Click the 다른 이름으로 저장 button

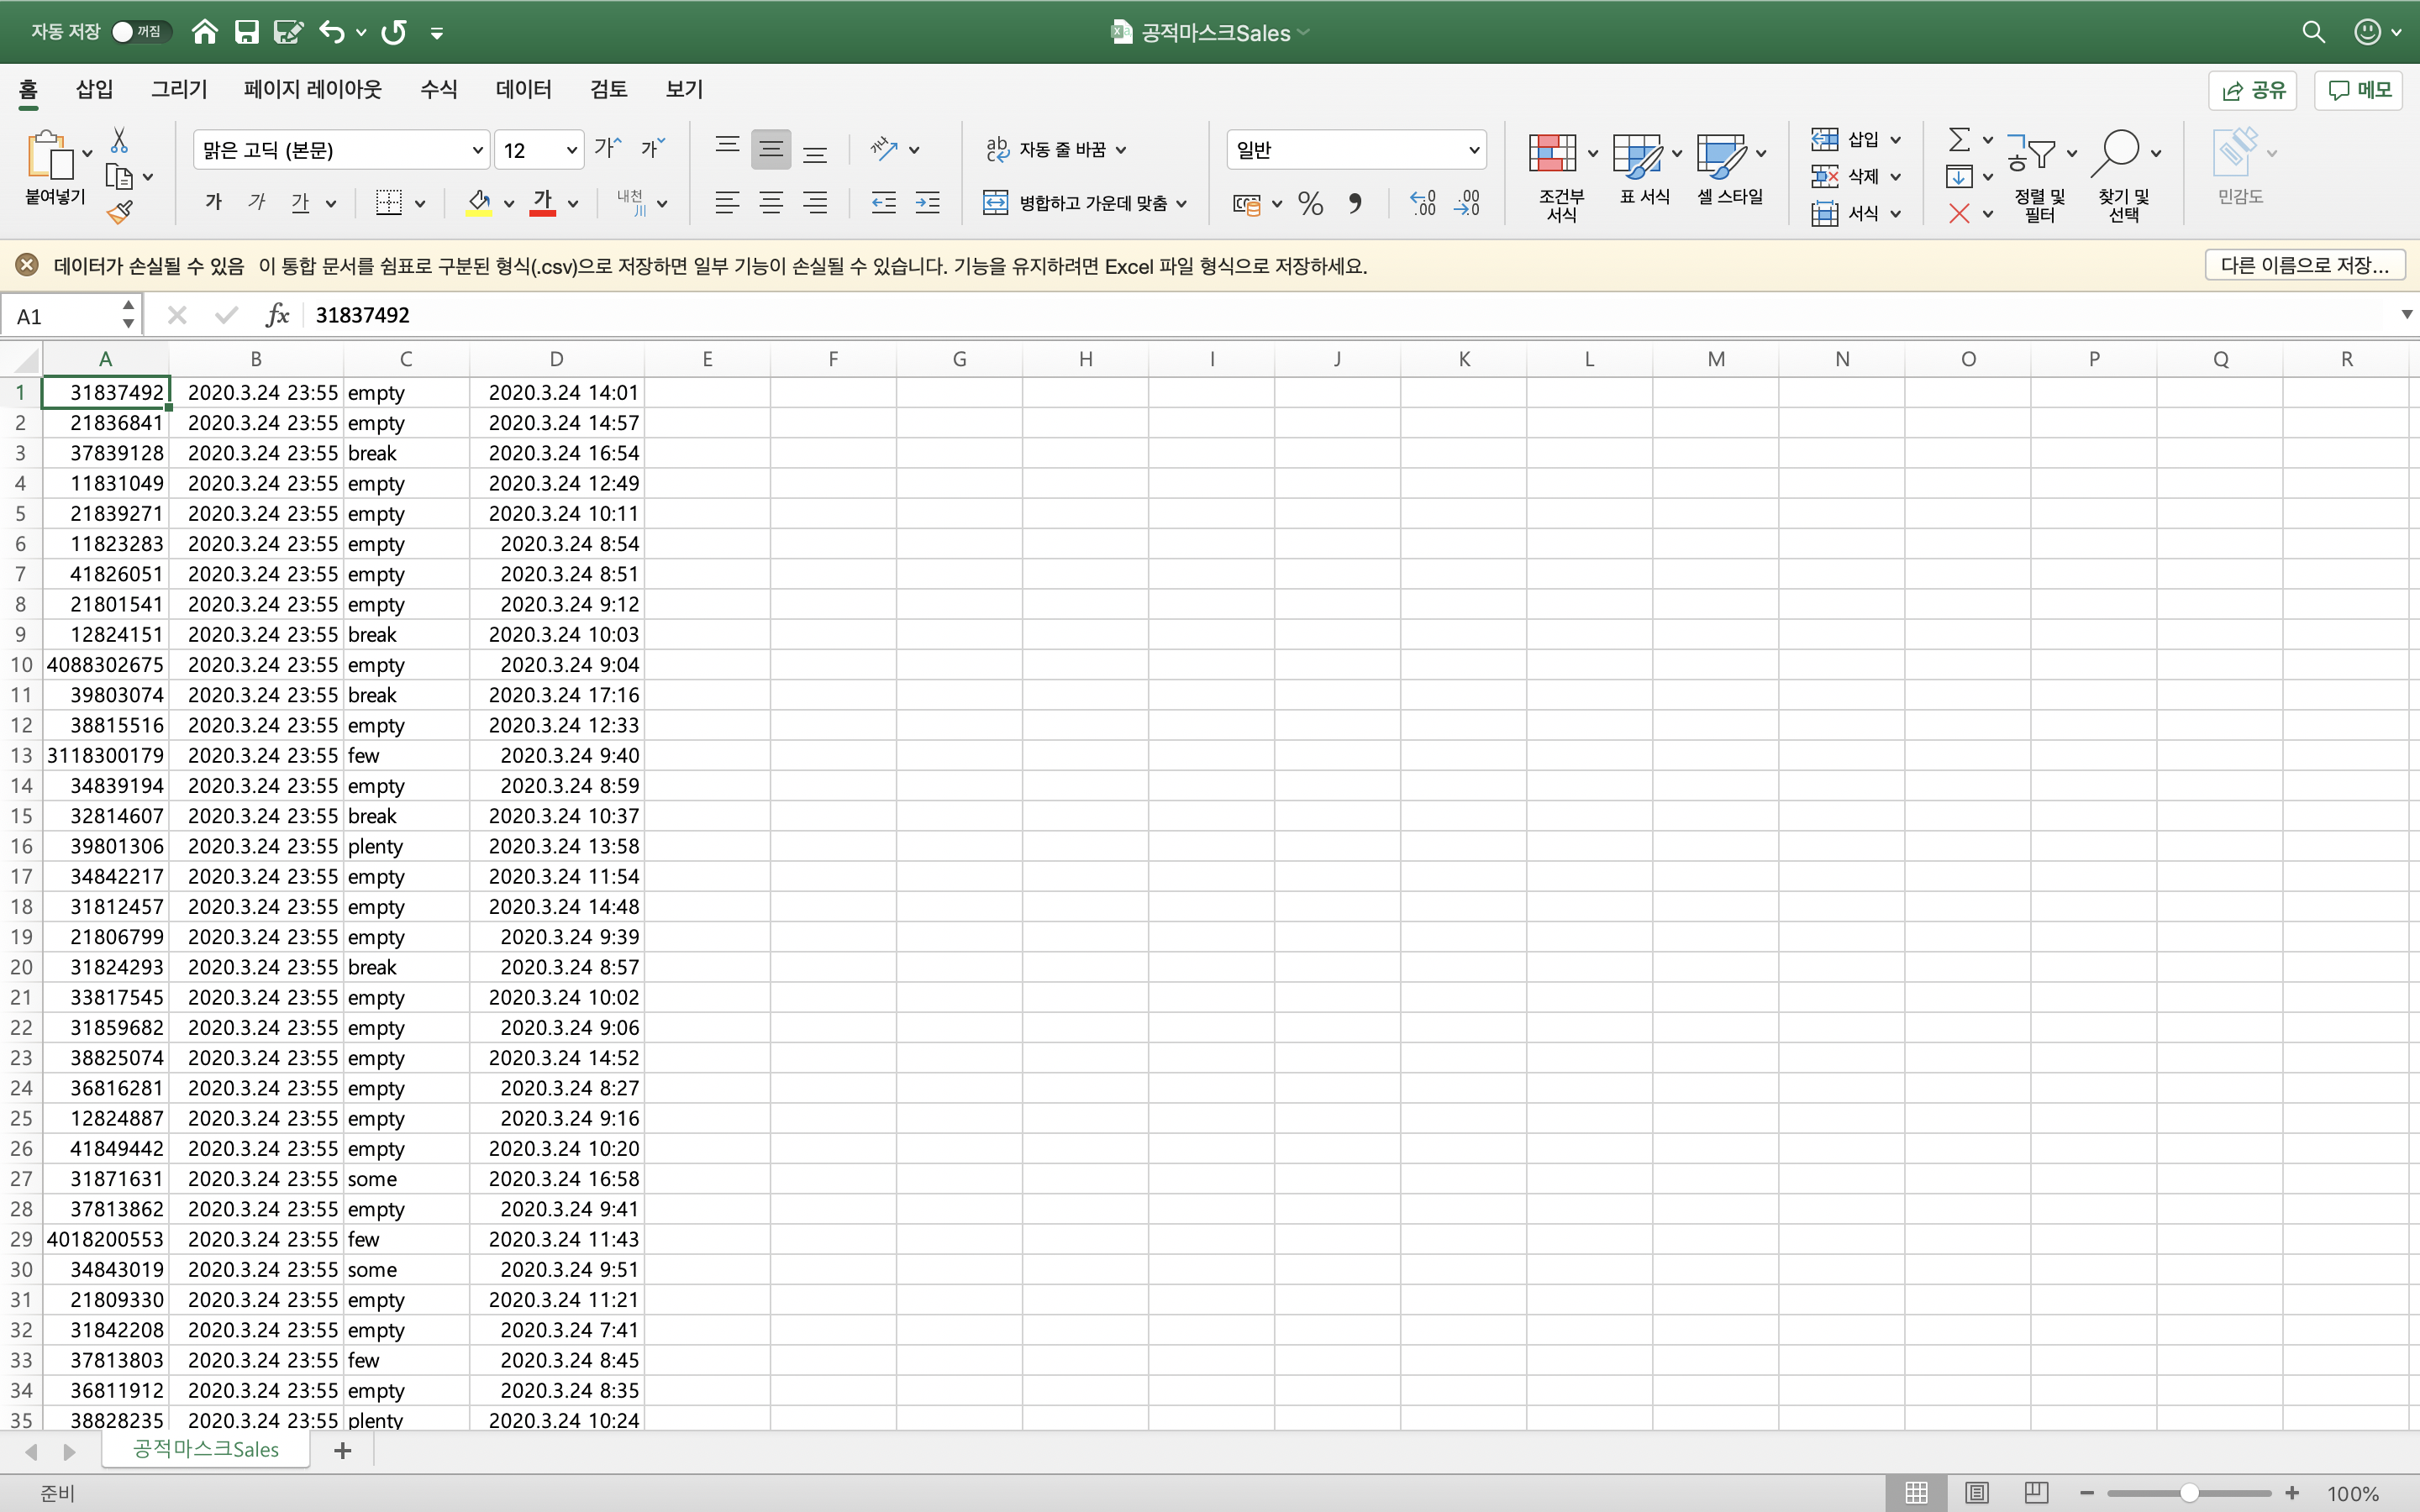click(2304, 265)
